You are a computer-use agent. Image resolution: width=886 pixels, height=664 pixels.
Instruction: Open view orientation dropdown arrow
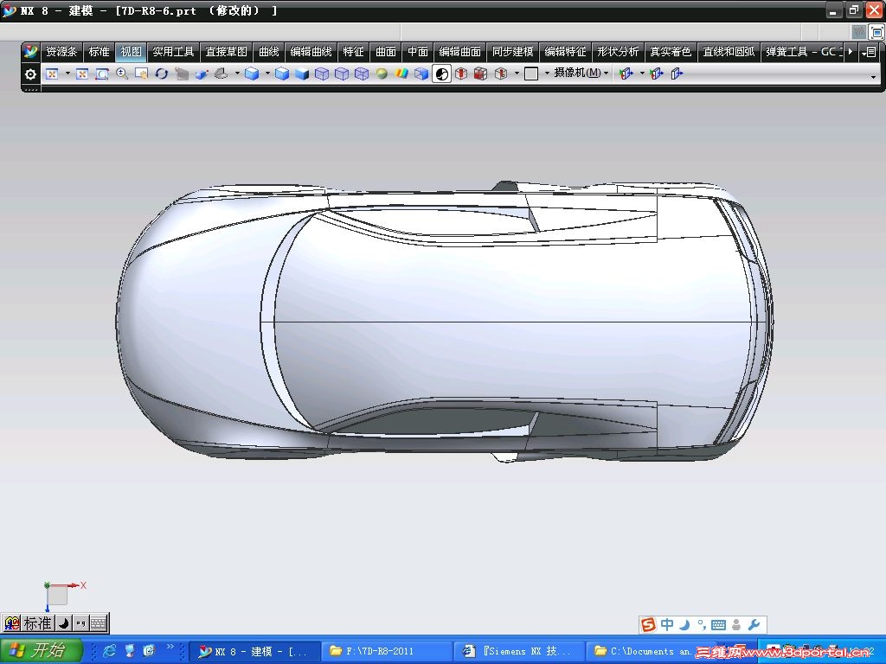tap(237, 74)
